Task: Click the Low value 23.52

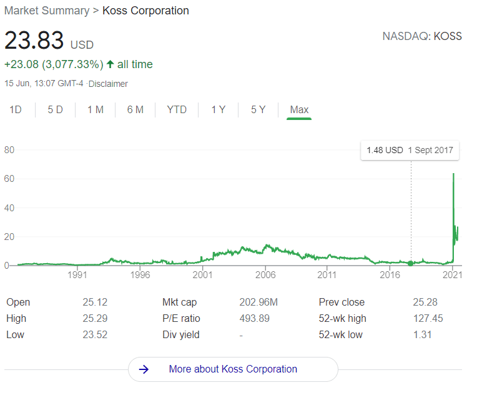Action: point(95,335)
